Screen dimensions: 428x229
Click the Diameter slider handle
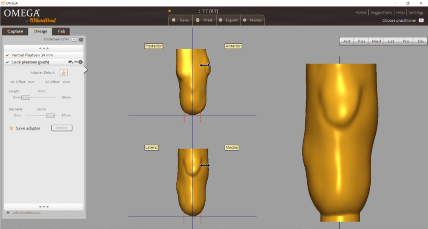coord(51,115)
